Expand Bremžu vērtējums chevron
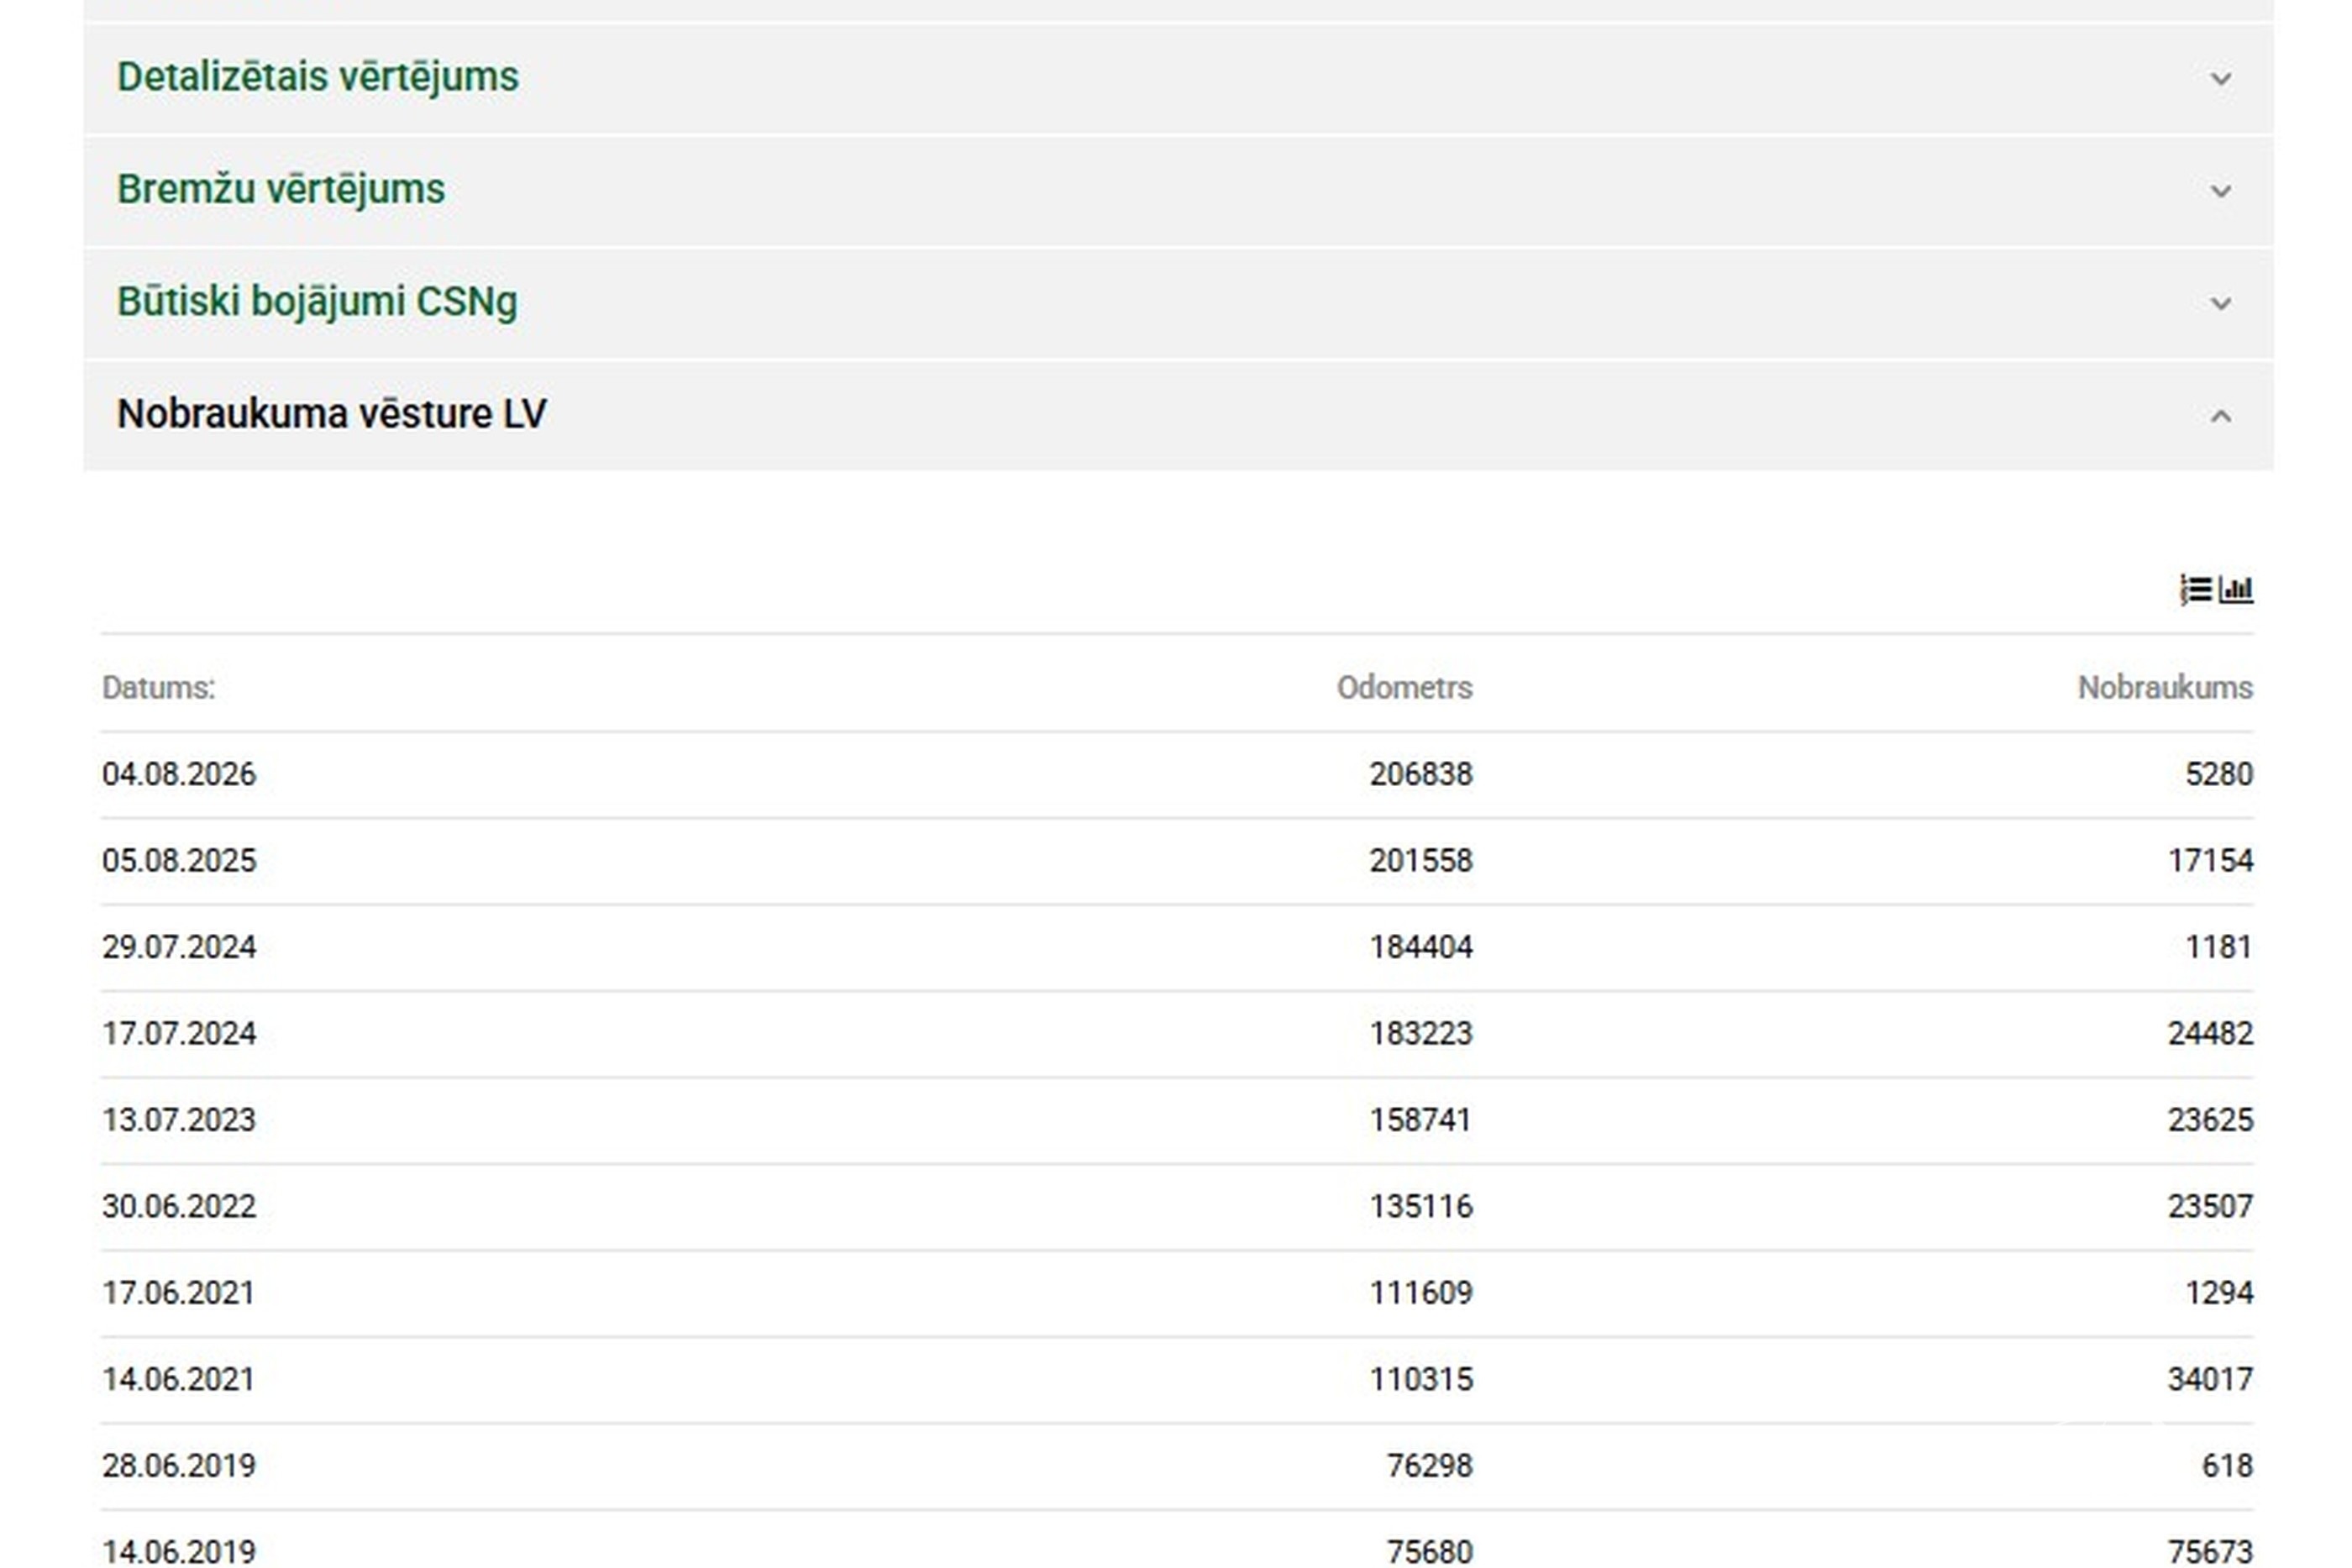The image size is (2352, 1568). pos(2220,190)
